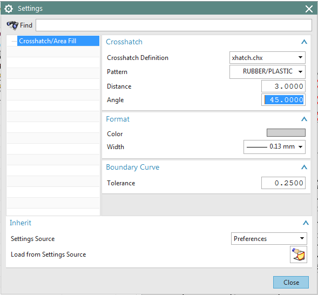Open the Width dropdown showing 0.13 mm
Image resolution: width=318 pixels, height=295 pixels.
point(274,146)
